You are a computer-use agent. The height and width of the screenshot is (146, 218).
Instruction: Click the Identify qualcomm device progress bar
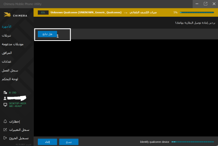(193, 142)
